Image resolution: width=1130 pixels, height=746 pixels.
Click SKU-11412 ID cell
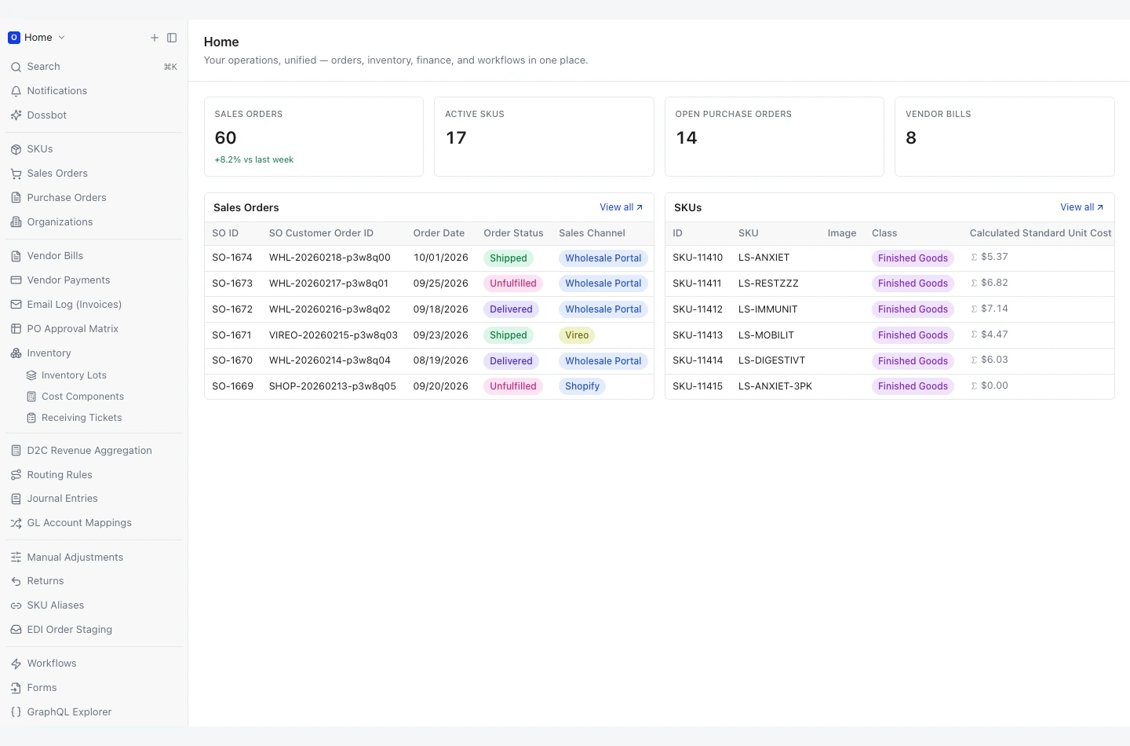tap(698, 309)
